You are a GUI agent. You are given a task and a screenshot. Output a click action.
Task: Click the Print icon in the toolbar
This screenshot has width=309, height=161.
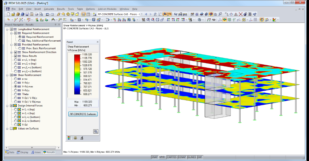tap(37, 14)
